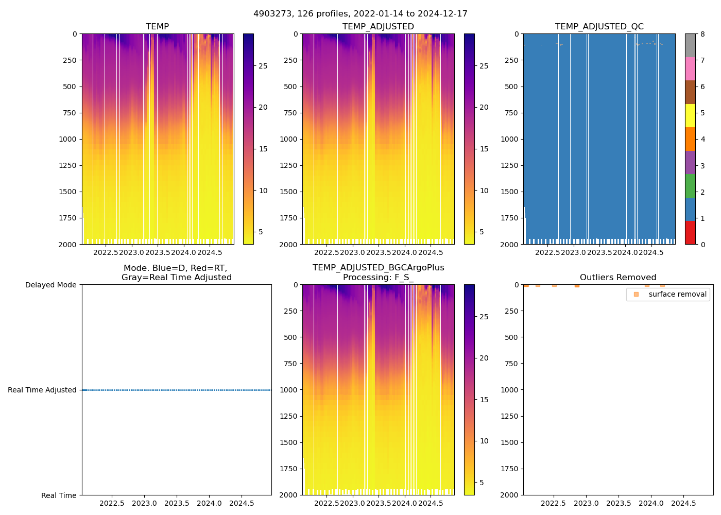Click the TEMP_ADJUSTED_QC plot title
Viewport: 721px width, 515px height.
click(x=599, y=26)
